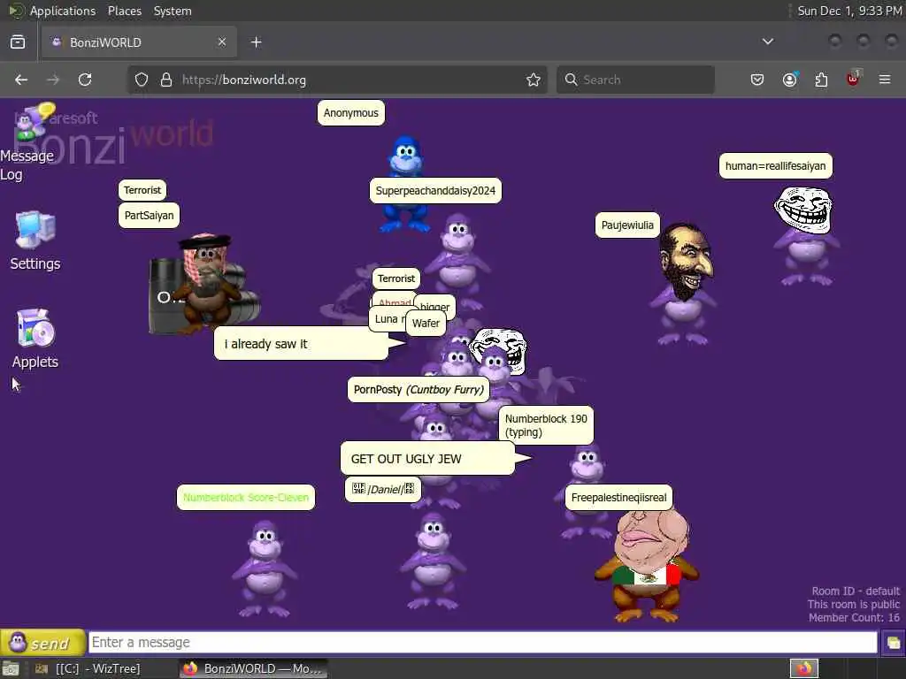The image size is (906, 679).
Task: Click the PartSaiyan name tag
Action: coord(149,216)
